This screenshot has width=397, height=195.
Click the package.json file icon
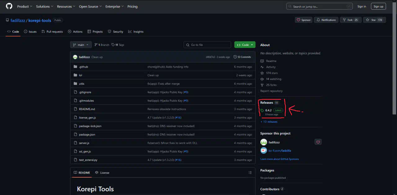pos(75,135)
